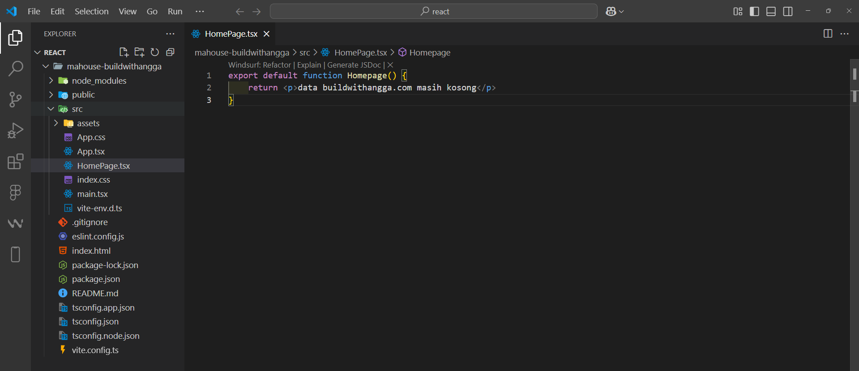Open the View menu
The height and width of the screenshot is (371, 859).
[x=128, y=12]
